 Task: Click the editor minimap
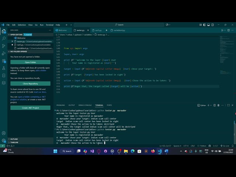226,55
